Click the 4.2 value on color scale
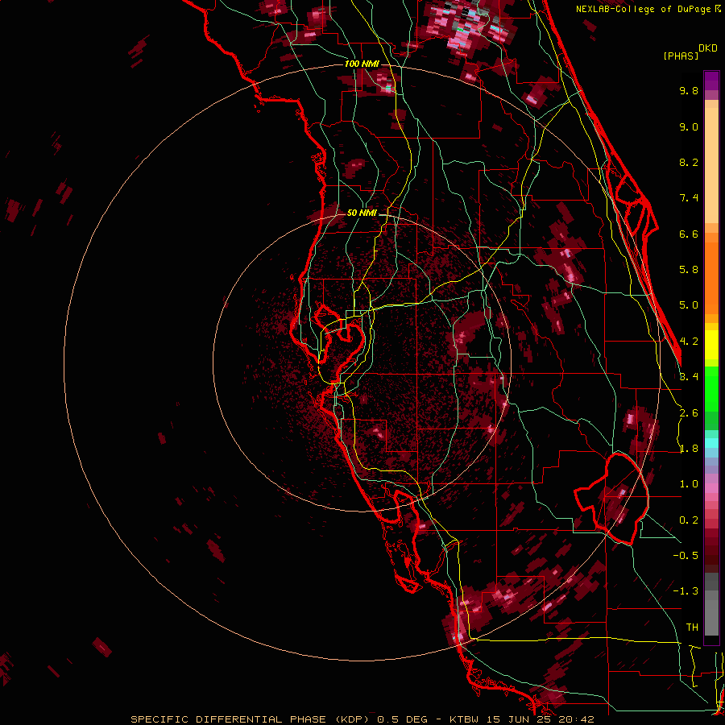The height and width of the screenshot is (725, 725). [x=689, y=342]
